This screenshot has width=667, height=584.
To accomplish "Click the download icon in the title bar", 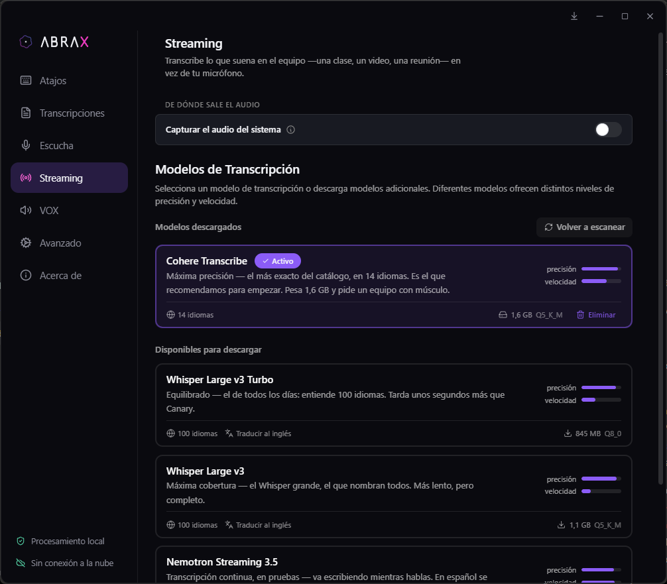I will tap(574, 16).
